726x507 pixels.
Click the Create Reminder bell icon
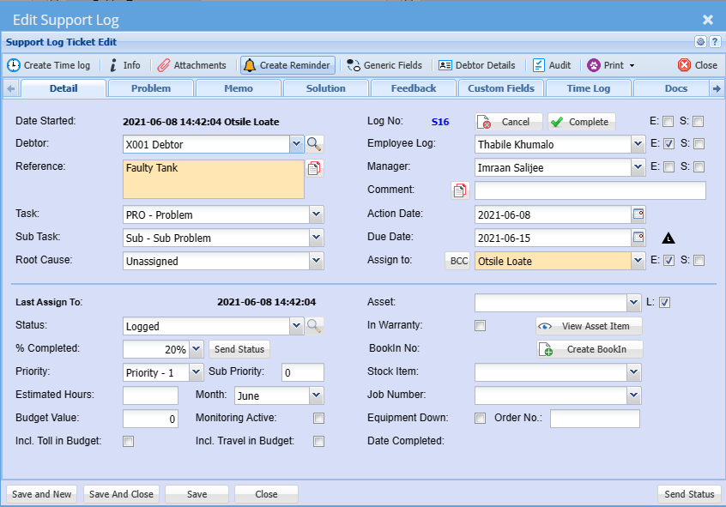click(250, 65)
